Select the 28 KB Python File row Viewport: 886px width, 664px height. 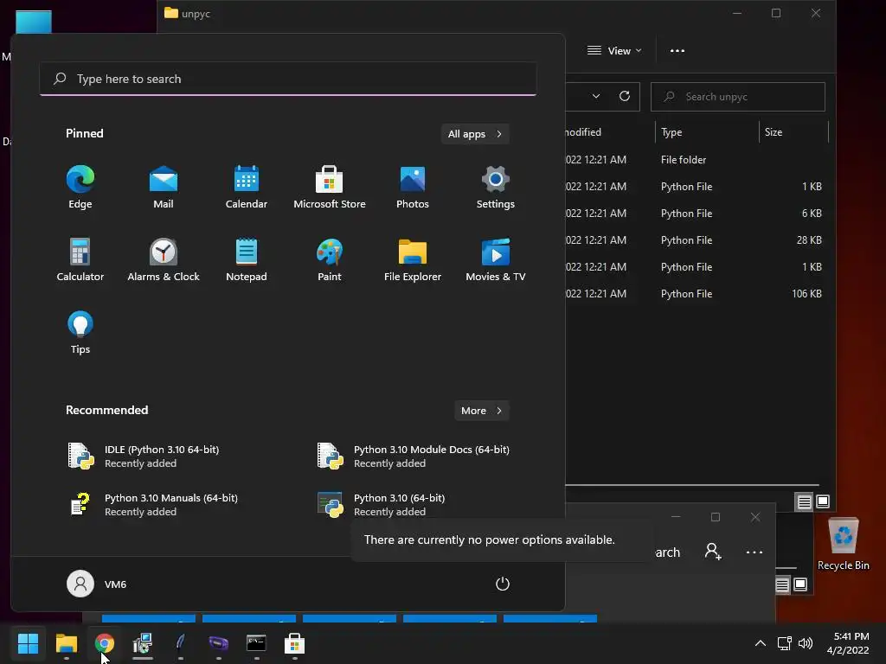click(x=697, y=240)
